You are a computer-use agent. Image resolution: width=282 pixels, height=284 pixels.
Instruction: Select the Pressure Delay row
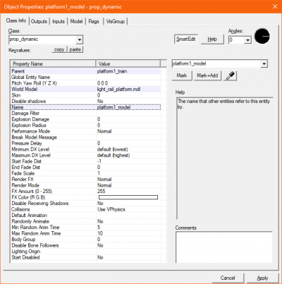point(86,143)
